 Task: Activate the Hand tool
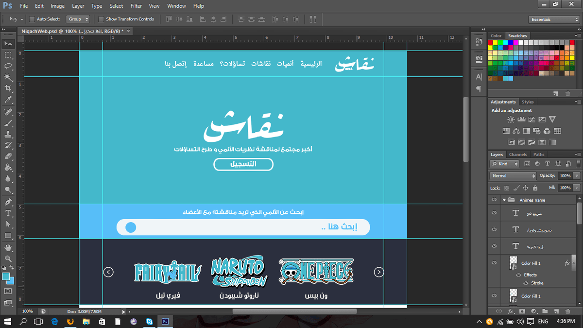8,247
